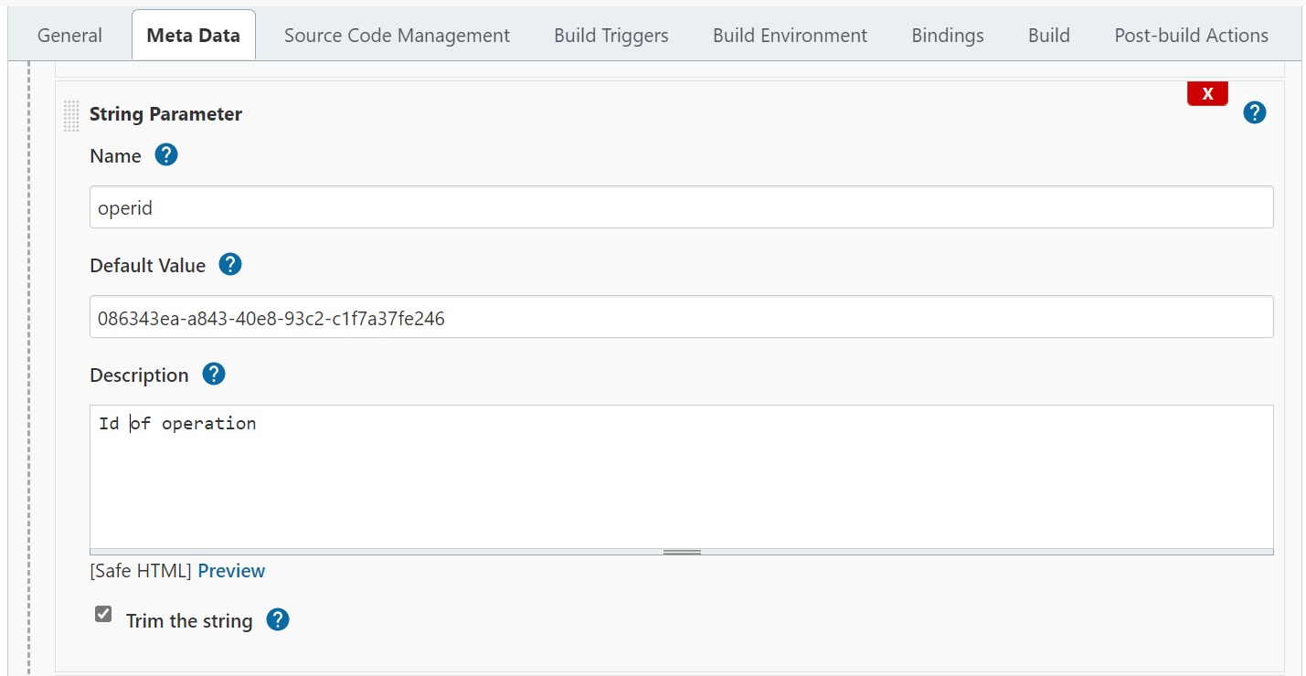Navigate to Post-build Actions tab
This screenshot has height=676, width=1306.
(x=1191, y=36)
